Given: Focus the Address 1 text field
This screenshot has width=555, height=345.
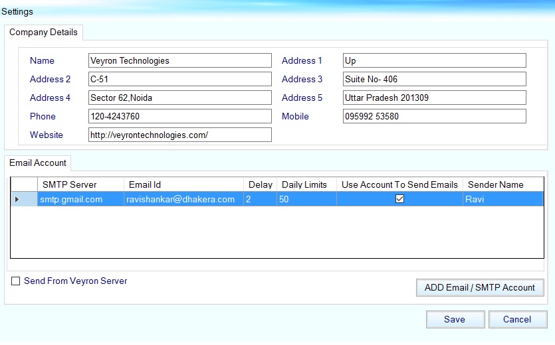Looking at the screenshot, I should point(434,60).
